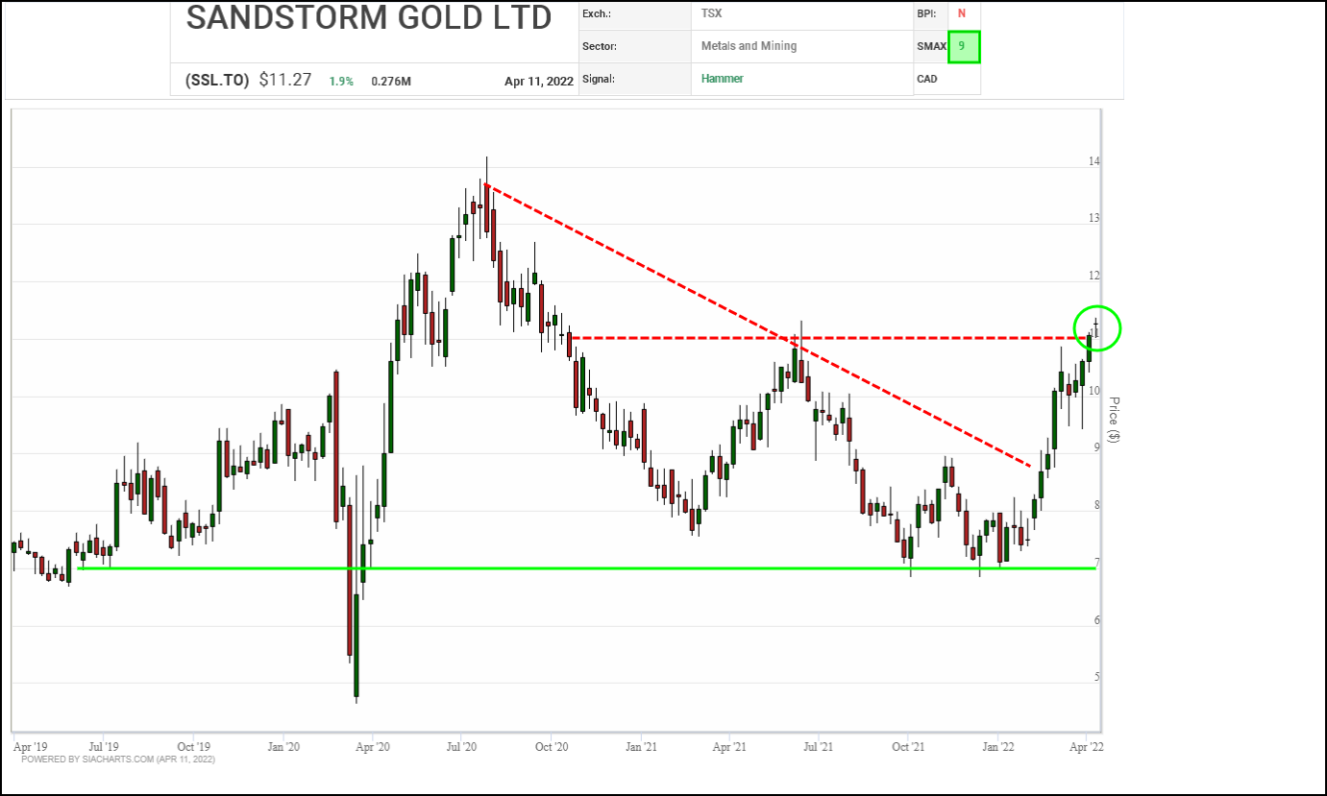The height and width of the screenshot is (796, 1327).
Task: Click the red N BPI value
Action: click(962, 13)
